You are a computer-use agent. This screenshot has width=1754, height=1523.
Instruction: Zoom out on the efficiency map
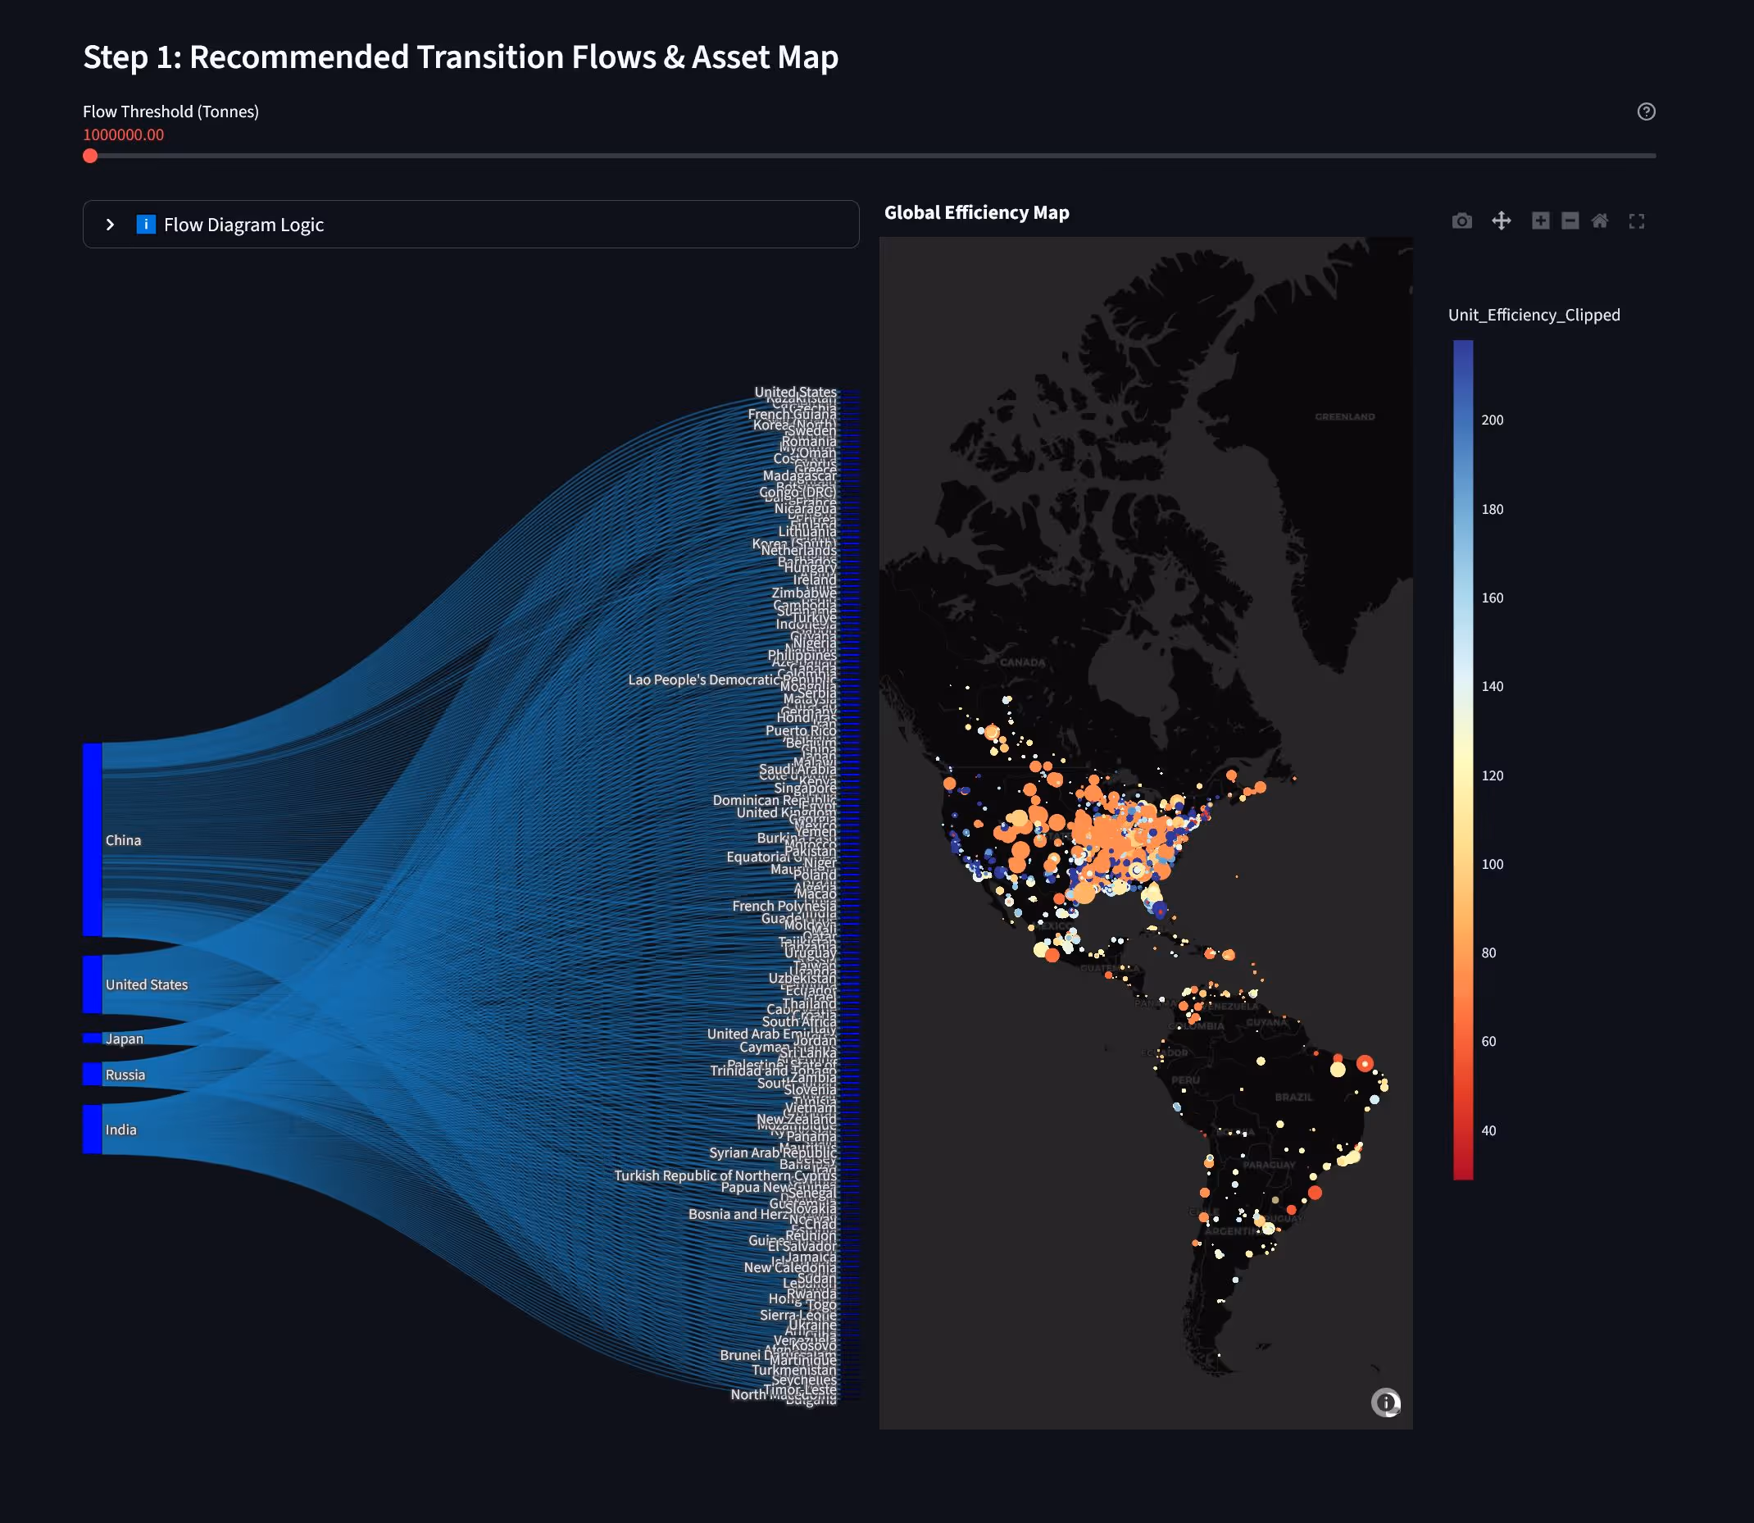pos(1570,221)
